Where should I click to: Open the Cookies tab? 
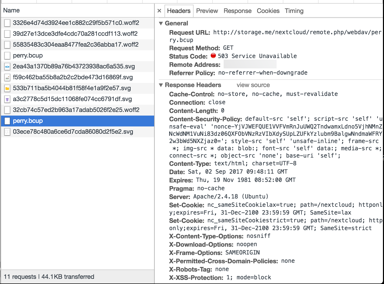[x=268, y=11]
